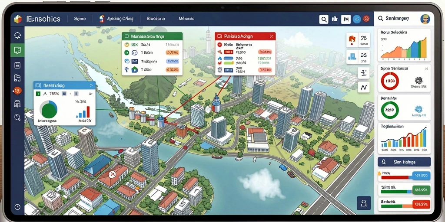Click the red check icon in red popup first row

click(x=219, y=45)
